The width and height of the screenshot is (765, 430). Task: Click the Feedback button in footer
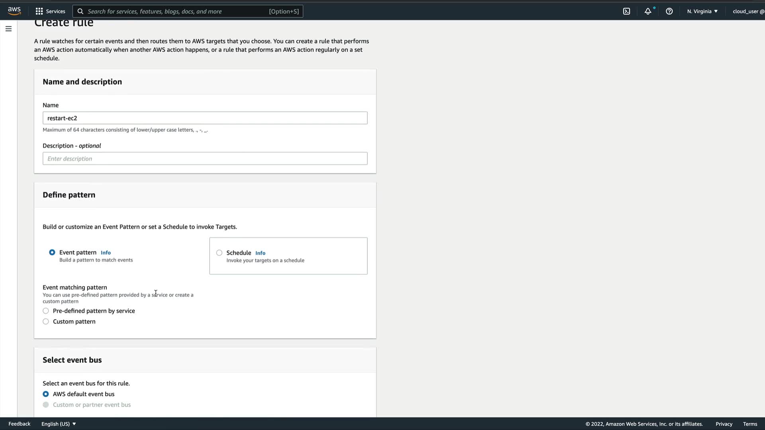point(19,424)
